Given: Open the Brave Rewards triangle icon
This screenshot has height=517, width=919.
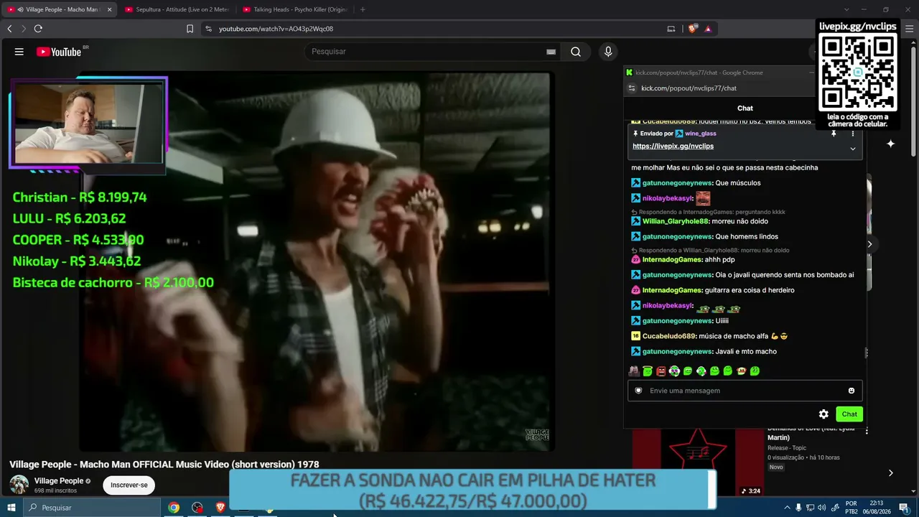Looking at the screenshot, I should point(708,29).
